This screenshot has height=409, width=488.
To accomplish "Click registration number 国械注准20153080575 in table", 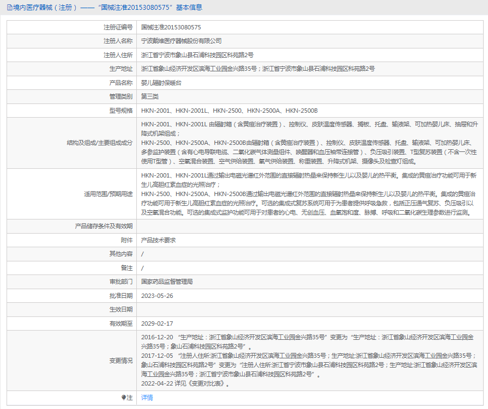I will (x=171, y=27).
